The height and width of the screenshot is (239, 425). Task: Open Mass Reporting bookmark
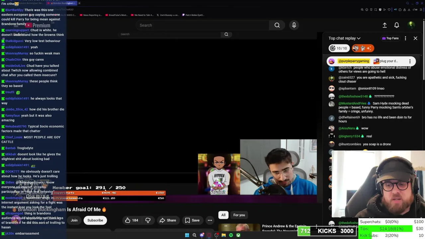click(x=91, y=15)
